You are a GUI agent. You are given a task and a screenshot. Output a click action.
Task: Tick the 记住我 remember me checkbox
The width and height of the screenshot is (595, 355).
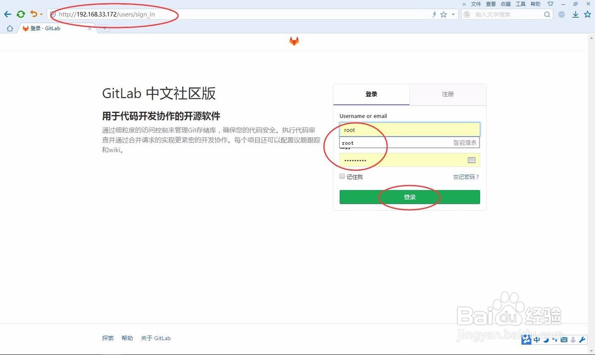coord(342,176)
